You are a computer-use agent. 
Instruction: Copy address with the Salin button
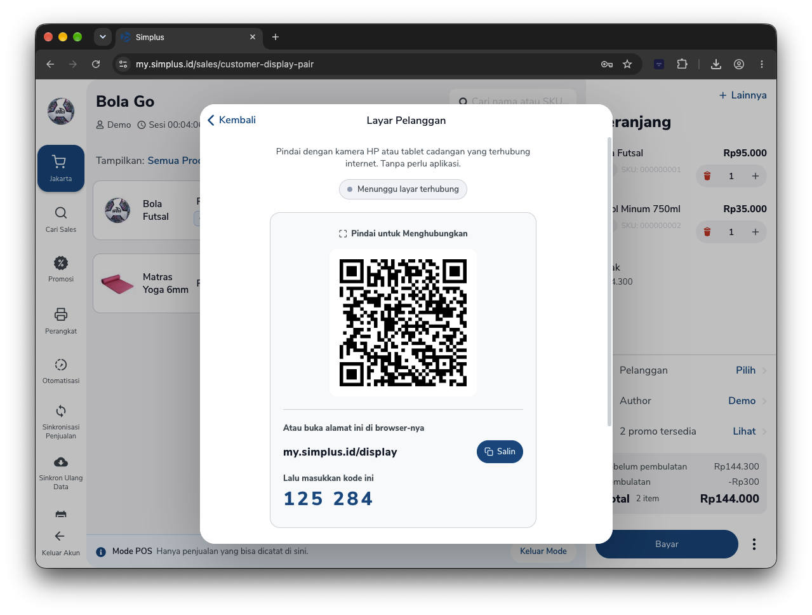click(500, 452)
